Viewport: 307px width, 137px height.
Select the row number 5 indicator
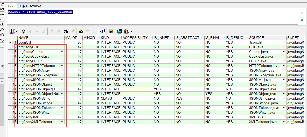(15, 61)
